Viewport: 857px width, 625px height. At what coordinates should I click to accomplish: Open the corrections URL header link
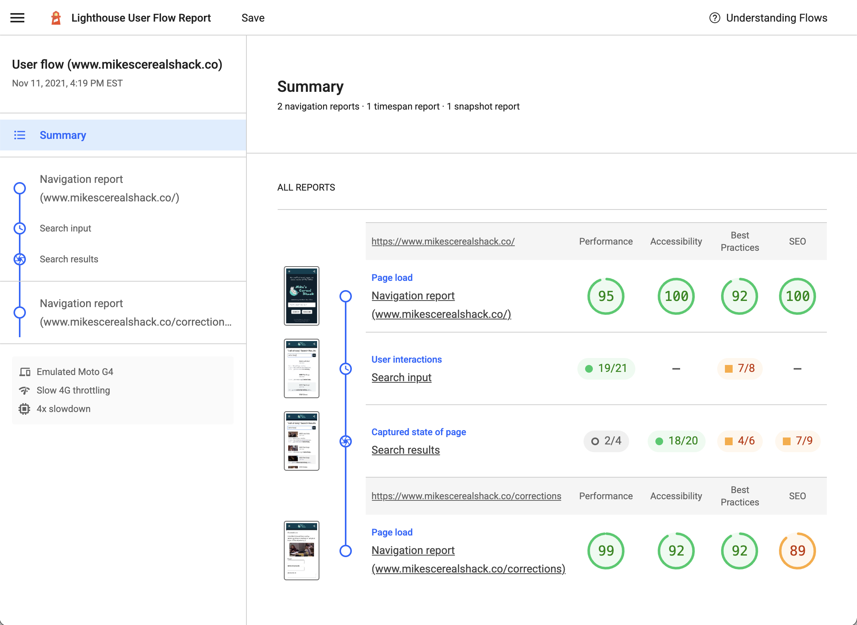466,496
